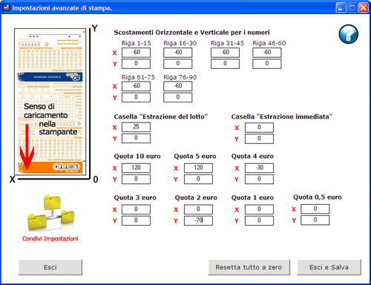Select the Quota 5 euro Y field
This screenshot has width=371, height=285.
pos(198,180)
